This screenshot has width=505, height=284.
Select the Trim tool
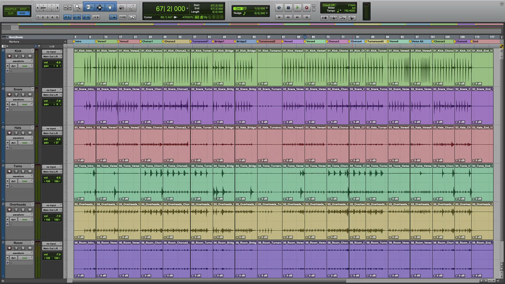pos(89,7)
